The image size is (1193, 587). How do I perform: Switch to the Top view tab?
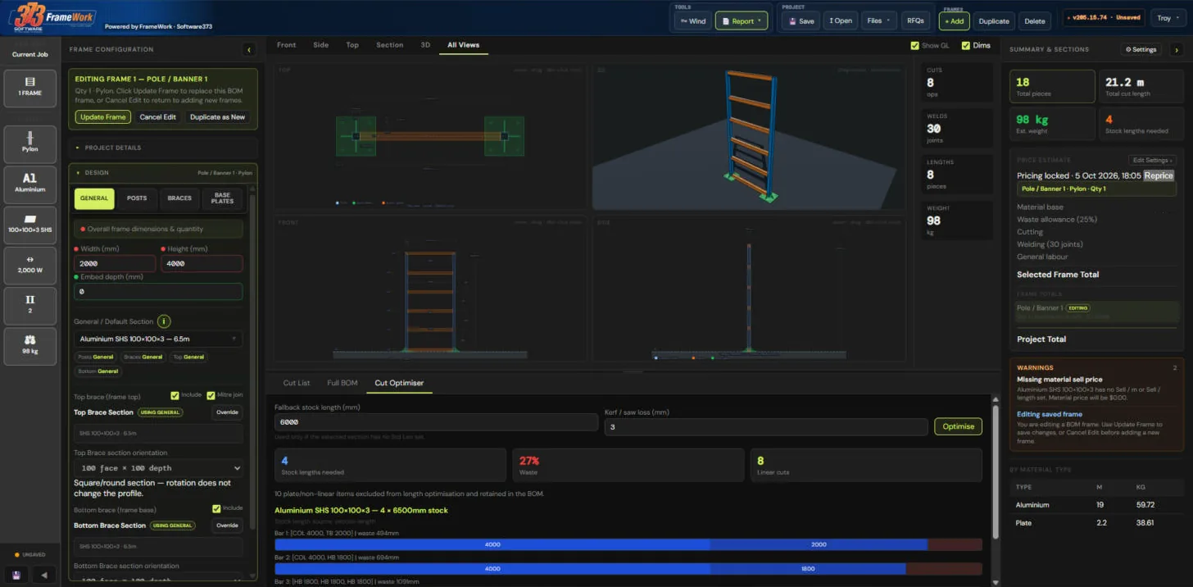tap(352, 45)
